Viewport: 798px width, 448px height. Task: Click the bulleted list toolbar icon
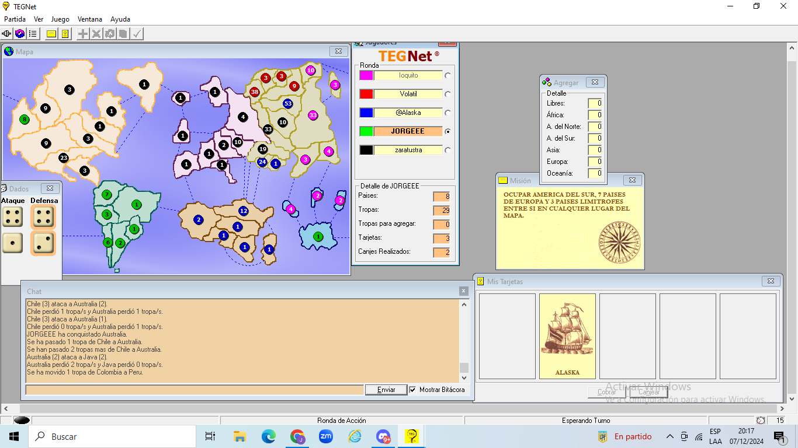point(33,34)
